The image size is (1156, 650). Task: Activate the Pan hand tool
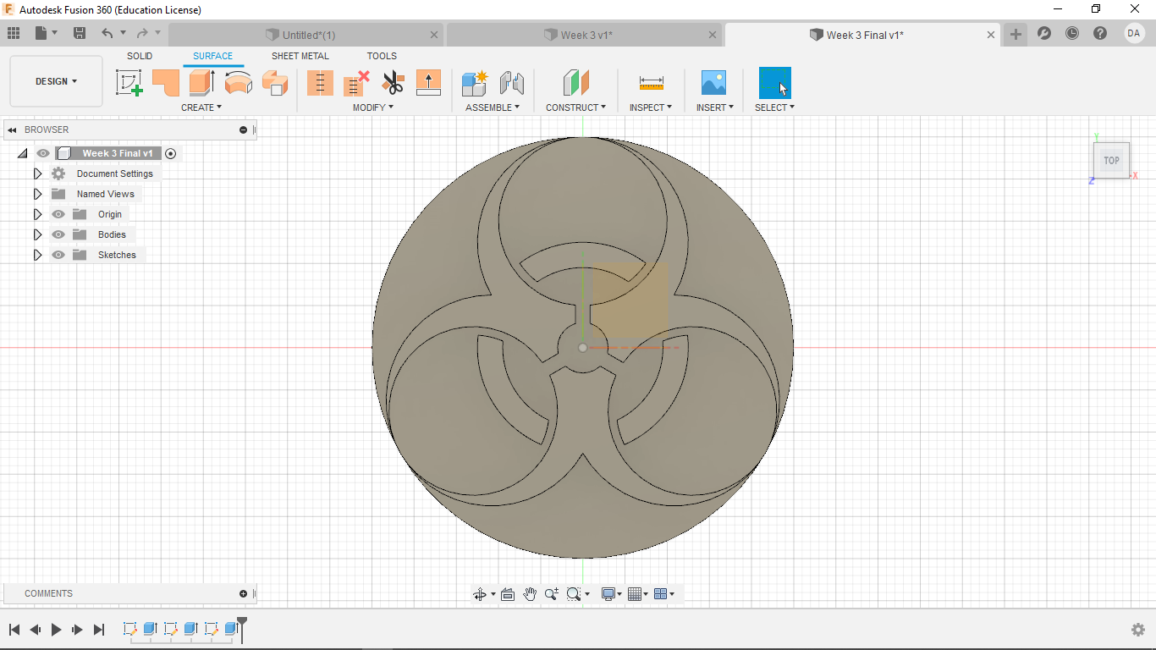point(530,594)
